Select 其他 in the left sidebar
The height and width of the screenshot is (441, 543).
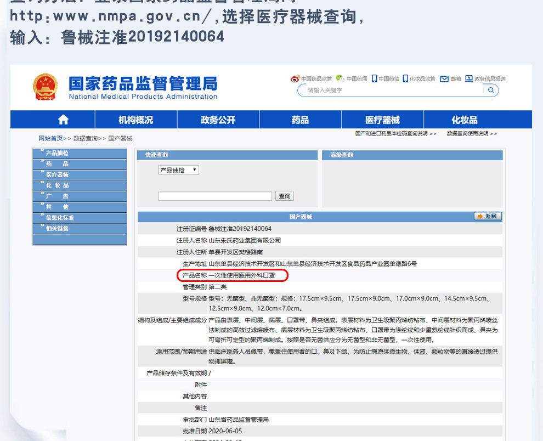[80, 207]
